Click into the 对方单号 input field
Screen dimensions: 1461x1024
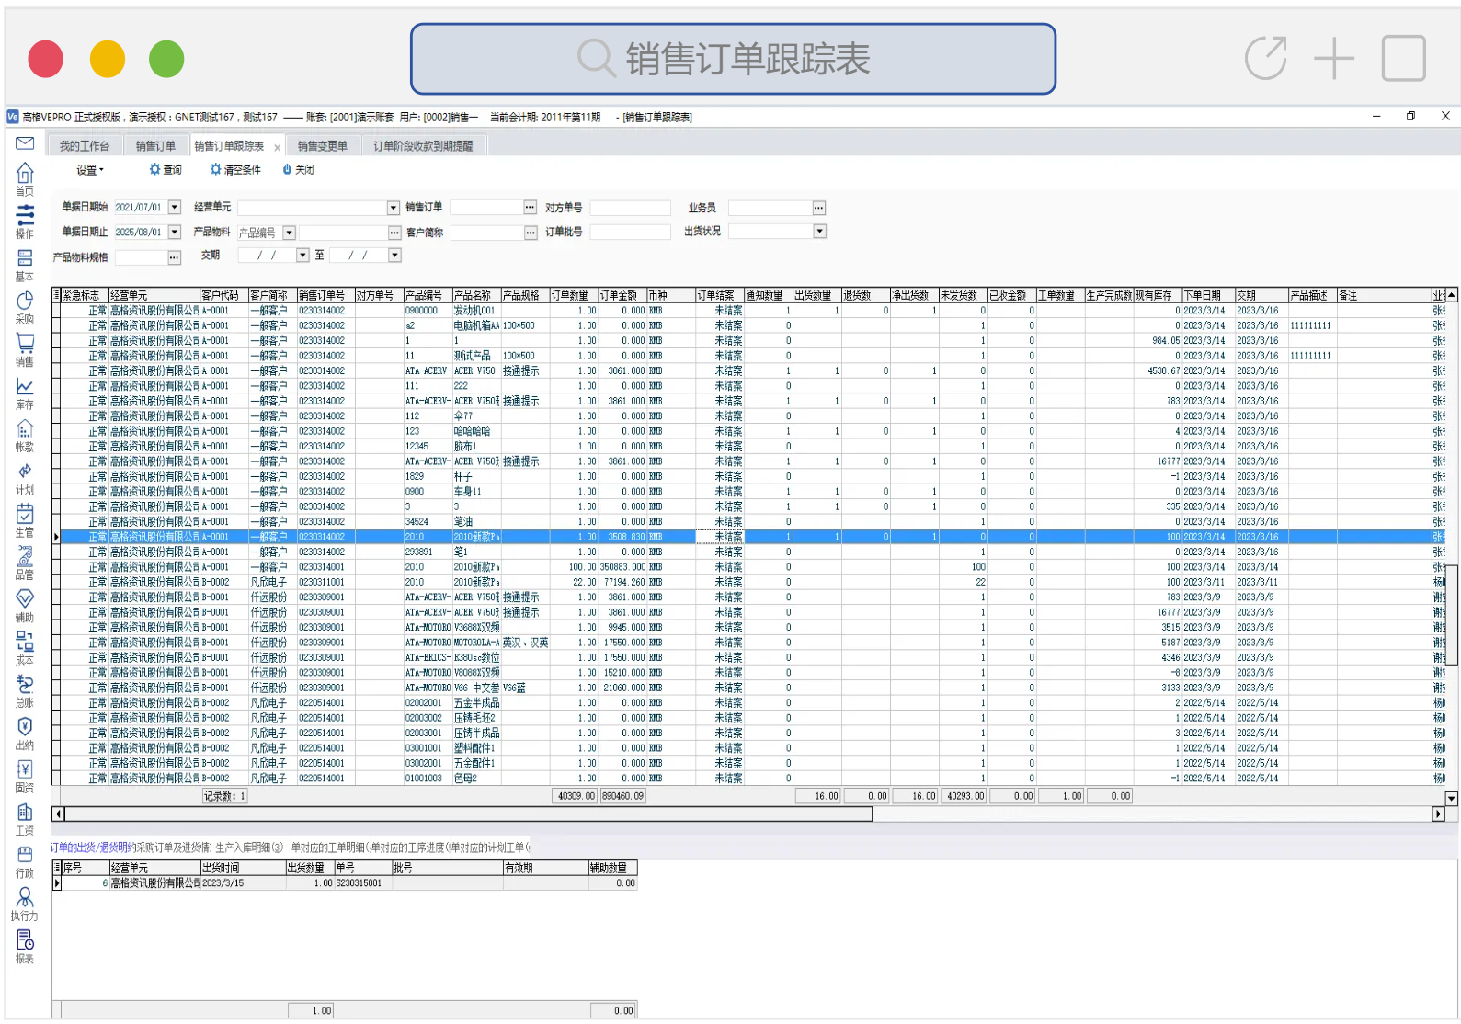tap(630, 208)
